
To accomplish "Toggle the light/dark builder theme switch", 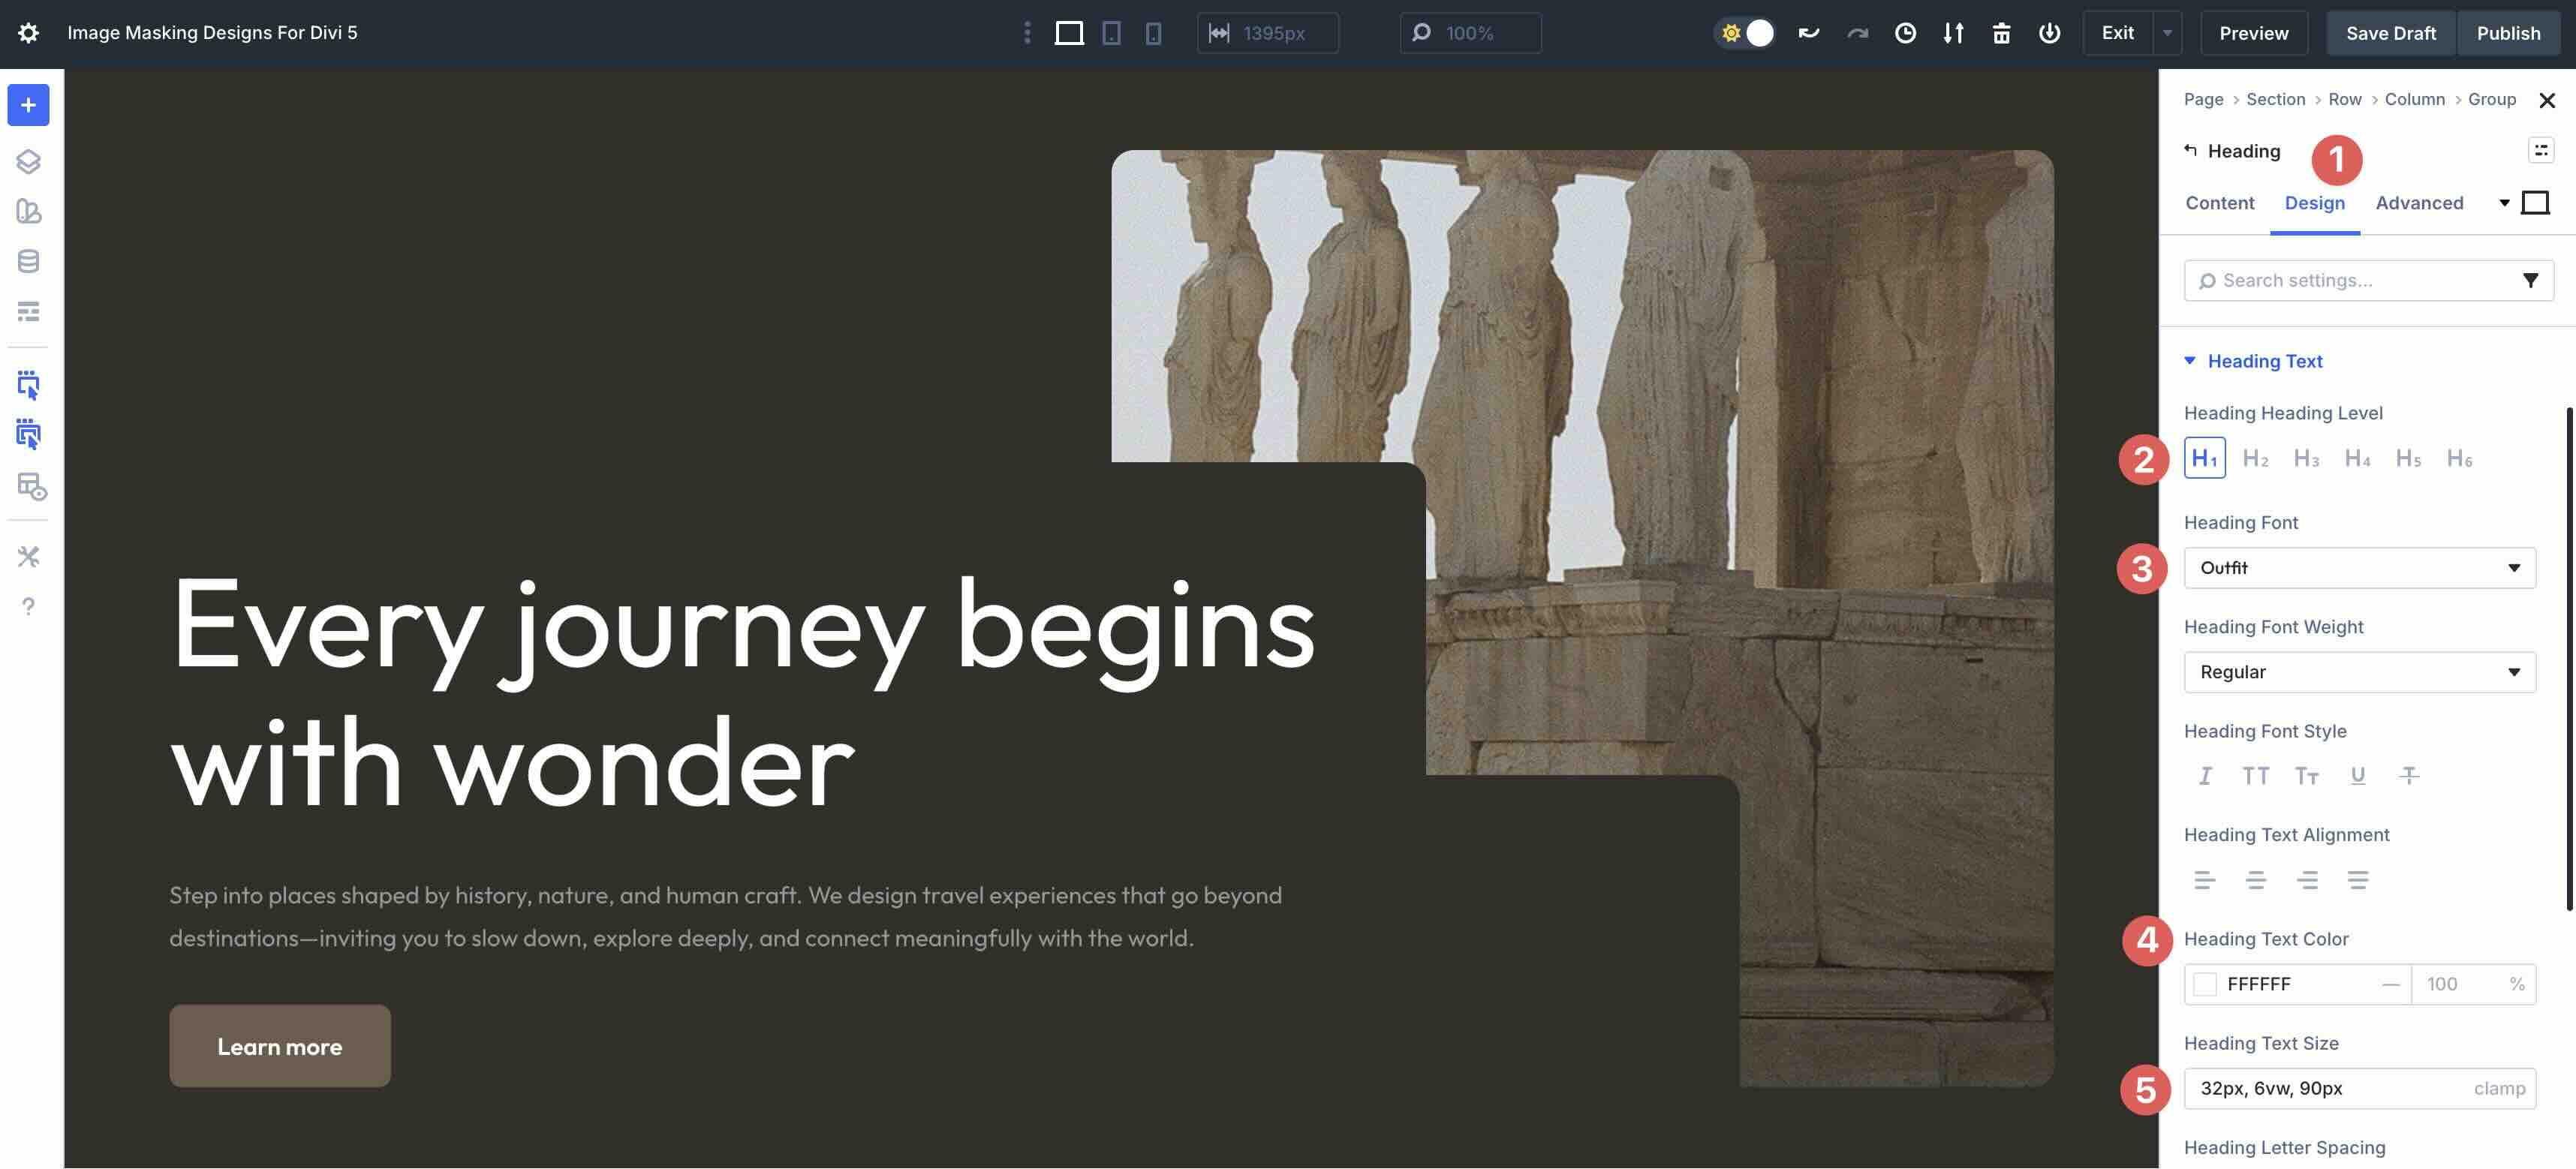I will pos(1745,33).
